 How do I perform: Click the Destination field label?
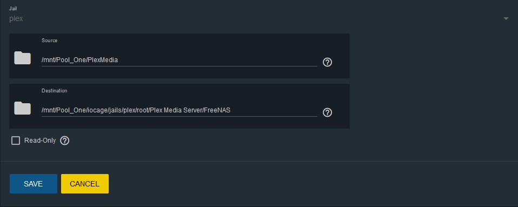coord(54,90)
